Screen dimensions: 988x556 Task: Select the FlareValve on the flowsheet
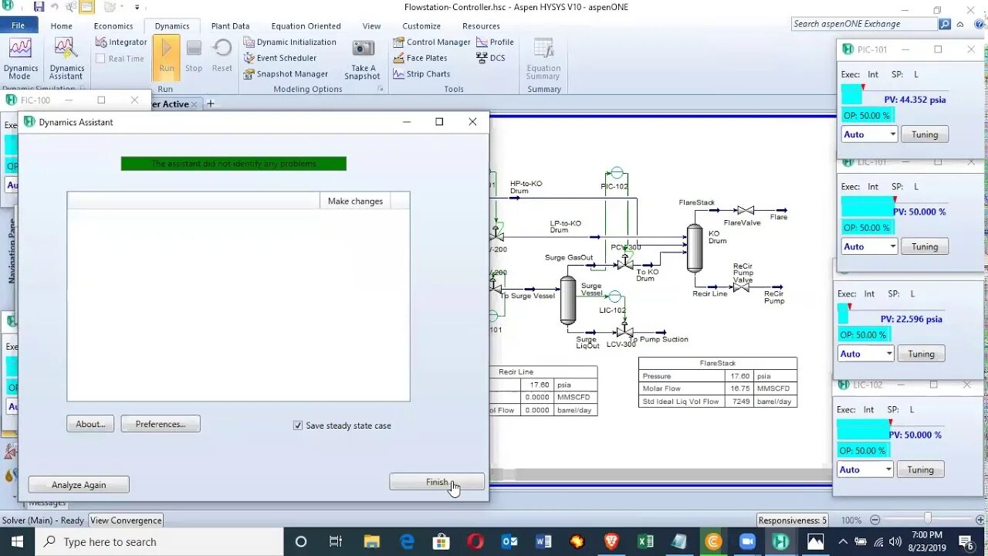click(x=746, y=211)
